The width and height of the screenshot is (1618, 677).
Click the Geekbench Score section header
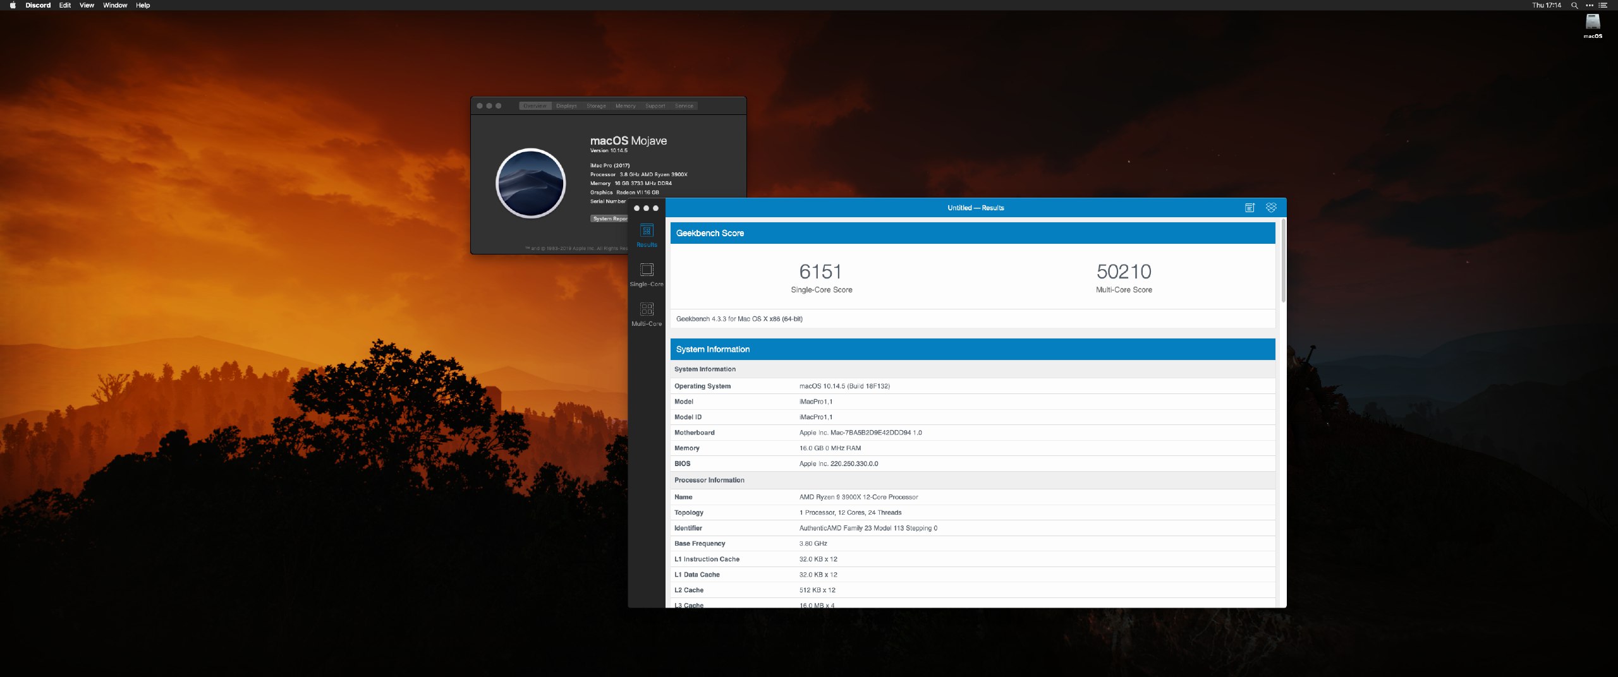click(973, 233)
